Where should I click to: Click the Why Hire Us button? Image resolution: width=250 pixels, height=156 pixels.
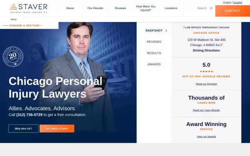[23, 129]
